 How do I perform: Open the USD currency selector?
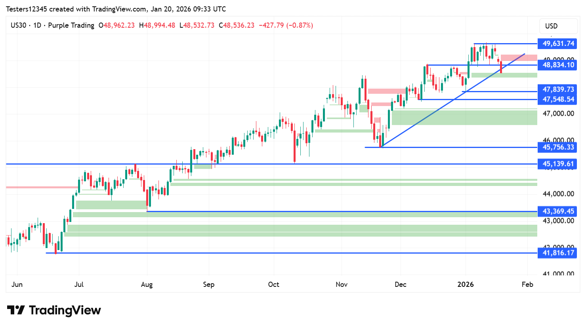551,26
